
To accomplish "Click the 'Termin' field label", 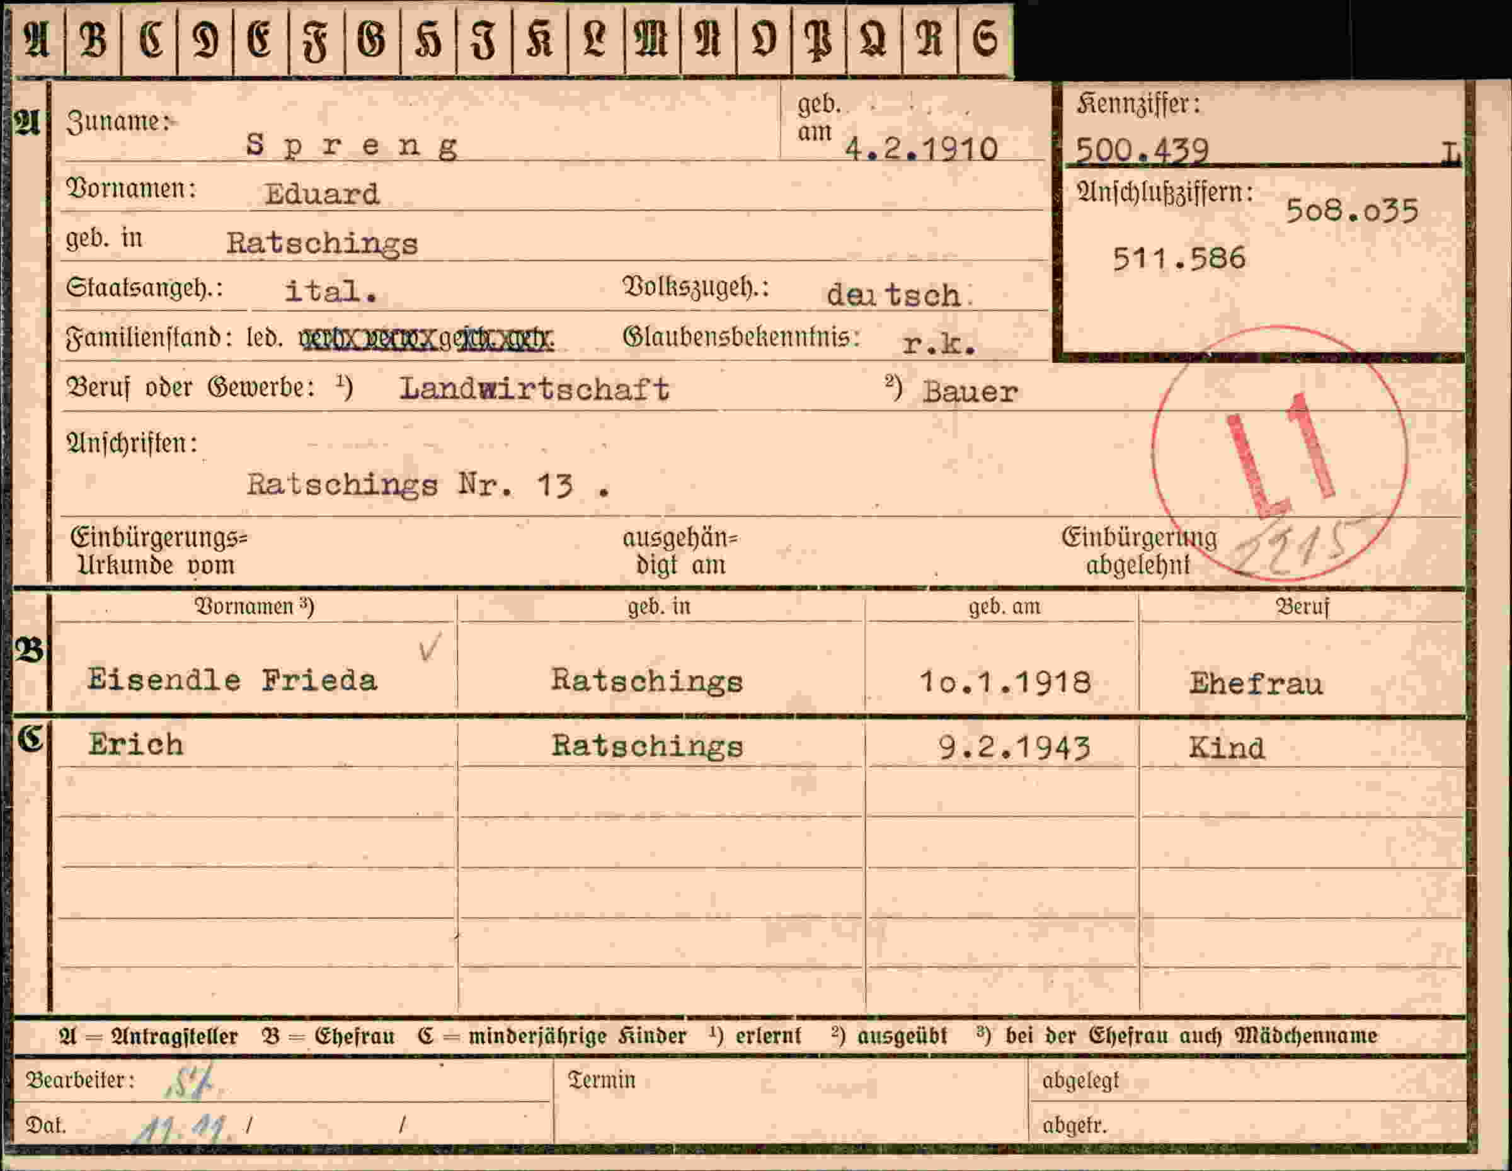I will tap(601, 1080).
